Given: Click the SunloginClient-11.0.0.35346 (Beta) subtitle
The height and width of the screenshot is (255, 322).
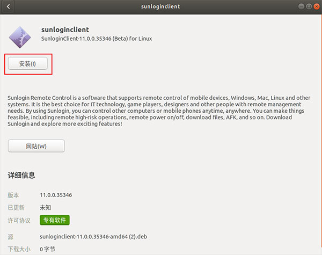Looking at the screenshot, I should click(97, 39).
